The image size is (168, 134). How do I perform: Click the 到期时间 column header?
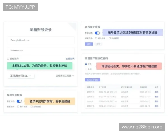(x=143, y=87)
